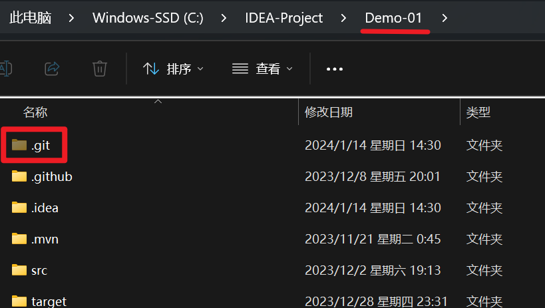Viewport: 545px width, 308px height.
Task: Sort by the 修改日期 column header
Action: pyautogui.click(x=329, y=112)
